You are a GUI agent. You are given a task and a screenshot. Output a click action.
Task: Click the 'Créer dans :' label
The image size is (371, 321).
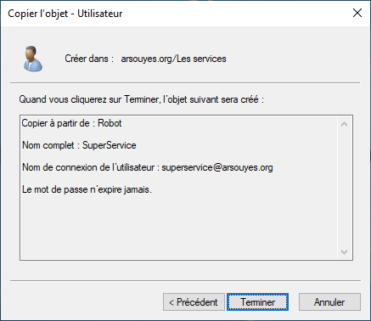pos(89,59)
